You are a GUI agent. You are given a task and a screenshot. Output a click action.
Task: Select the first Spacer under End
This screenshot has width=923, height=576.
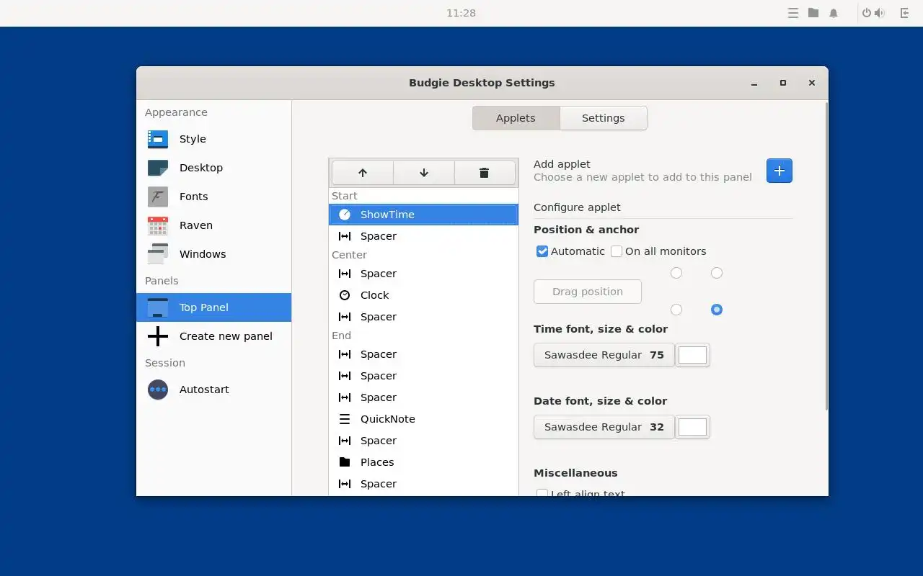tap(423, 354)
